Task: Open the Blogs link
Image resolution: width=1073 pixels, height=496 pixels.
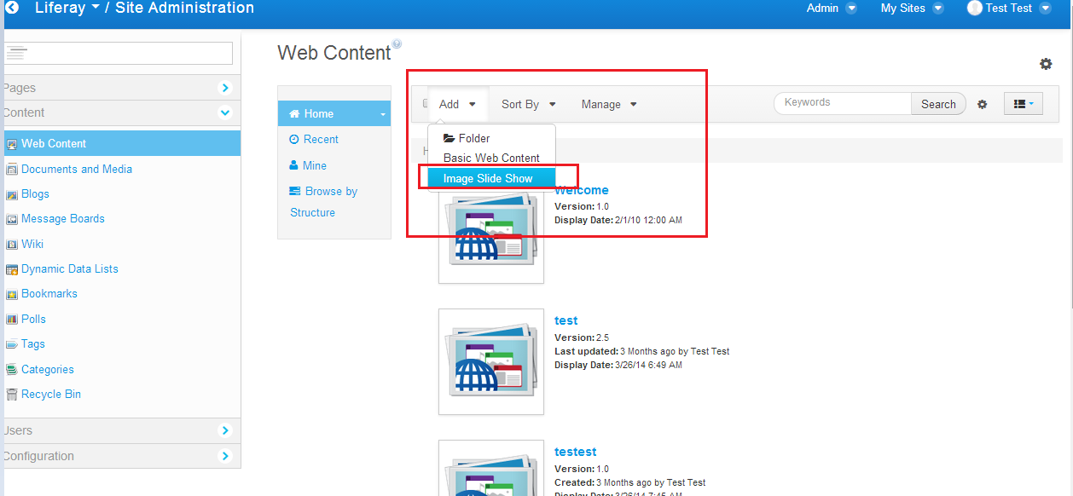Action: pos(35,193)
